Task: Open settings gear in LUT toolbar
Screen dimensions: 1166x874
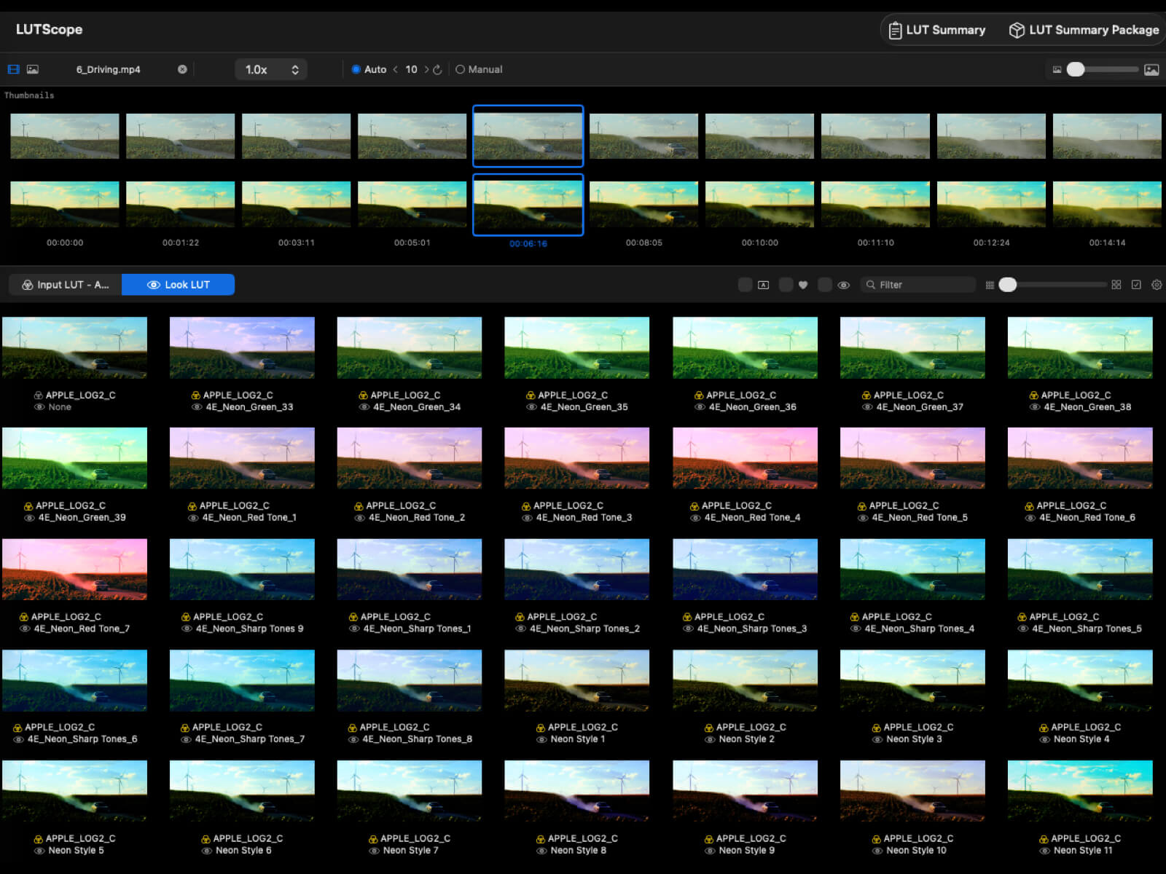Action: [1157, 285]
